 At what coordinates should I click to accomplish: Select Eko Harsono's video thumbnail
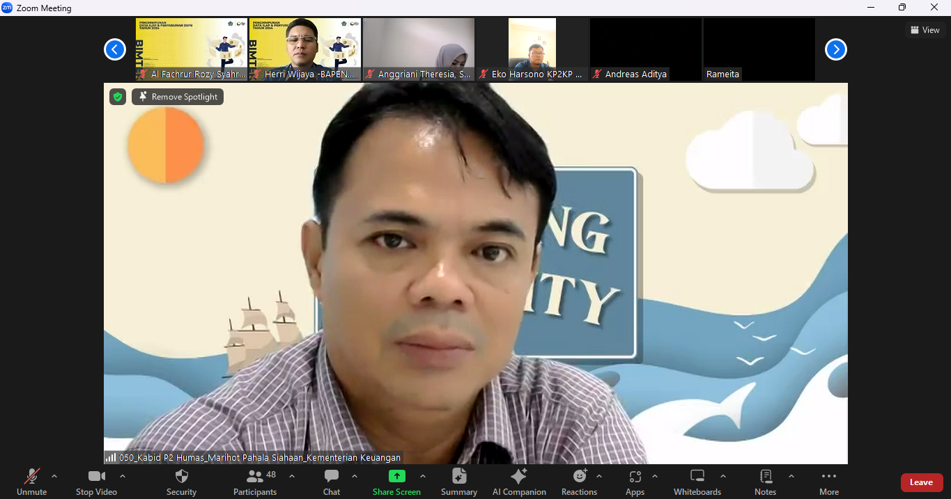(x=532, y=49)
